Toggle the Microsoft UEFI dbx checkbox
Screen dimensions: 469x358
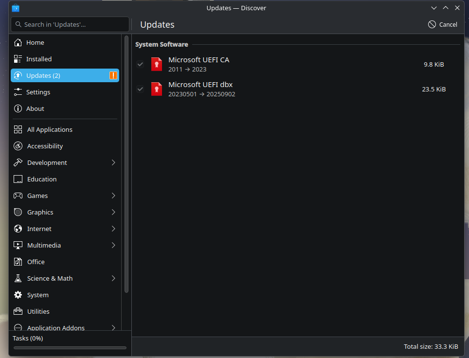pyautogui.click(x=140, y=89)
